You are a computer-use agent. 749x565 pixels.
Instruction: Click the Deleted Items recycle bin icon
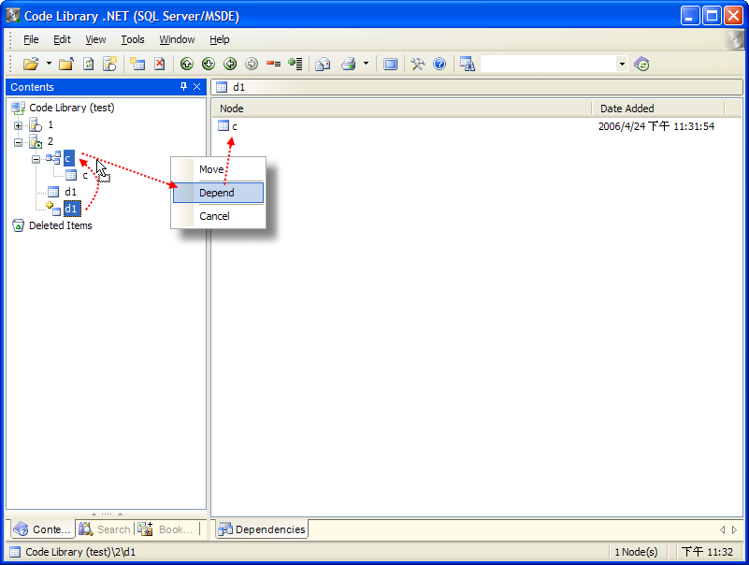click(18, 225)
